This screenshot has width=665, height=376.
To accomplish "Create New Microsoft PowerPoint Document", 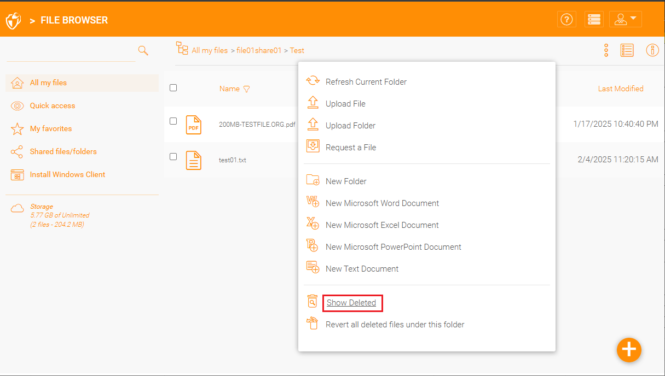I will tap(394, 247).
